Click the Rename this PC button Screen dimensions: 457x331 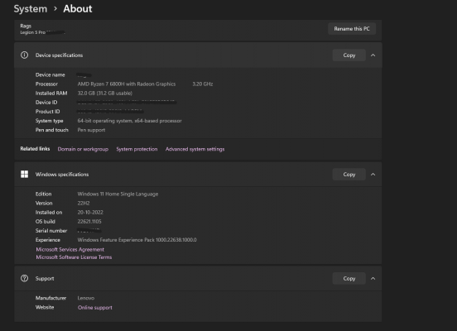352,29
